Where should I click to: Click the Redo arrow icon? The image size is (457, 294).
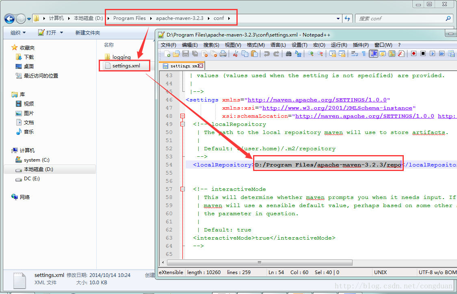click(x=276, y=54)
